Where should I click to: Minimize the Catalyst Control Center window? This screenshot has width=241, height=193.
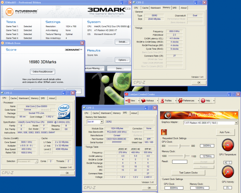pos(229,94)
